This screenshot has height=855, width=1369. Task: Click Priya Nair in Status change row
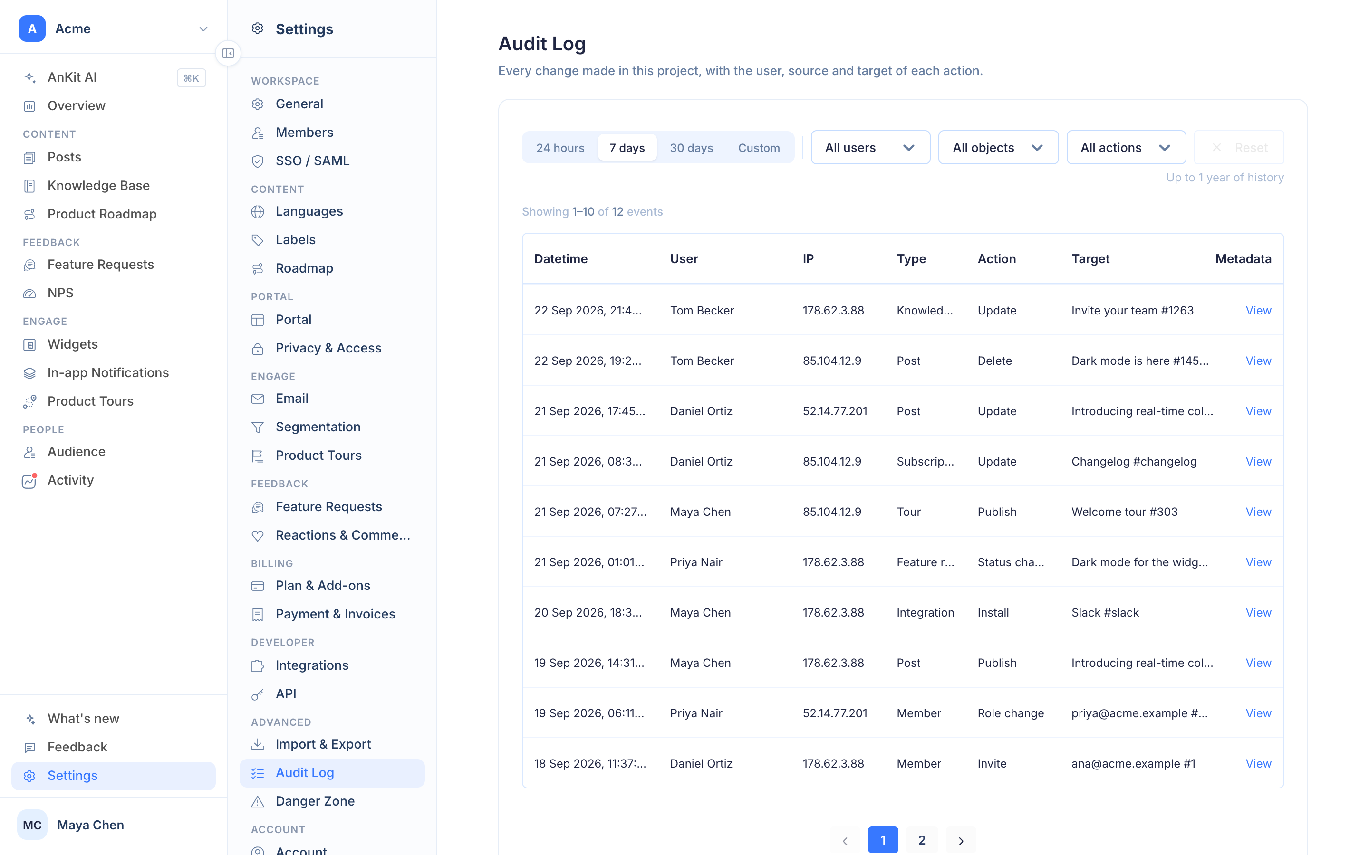click(696, 562)
